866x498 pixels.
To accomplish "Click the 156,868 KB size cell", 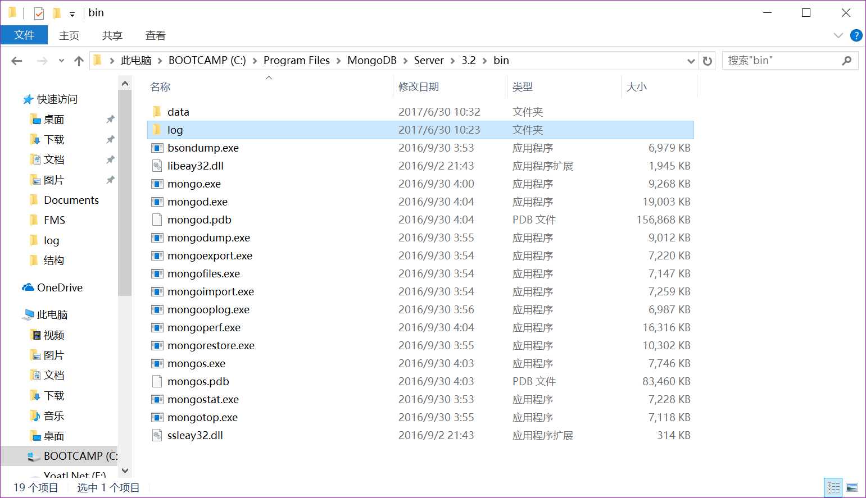I will coord(663,220).
